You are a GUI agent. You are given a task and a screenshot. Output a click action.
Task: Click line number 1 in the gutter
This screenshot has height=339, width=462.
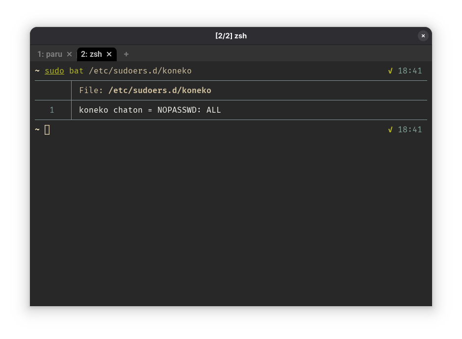coord(52,110)
